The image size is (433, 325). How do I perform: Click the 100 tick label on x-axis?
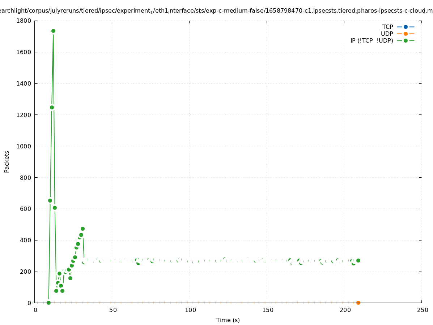pos(190,310)
